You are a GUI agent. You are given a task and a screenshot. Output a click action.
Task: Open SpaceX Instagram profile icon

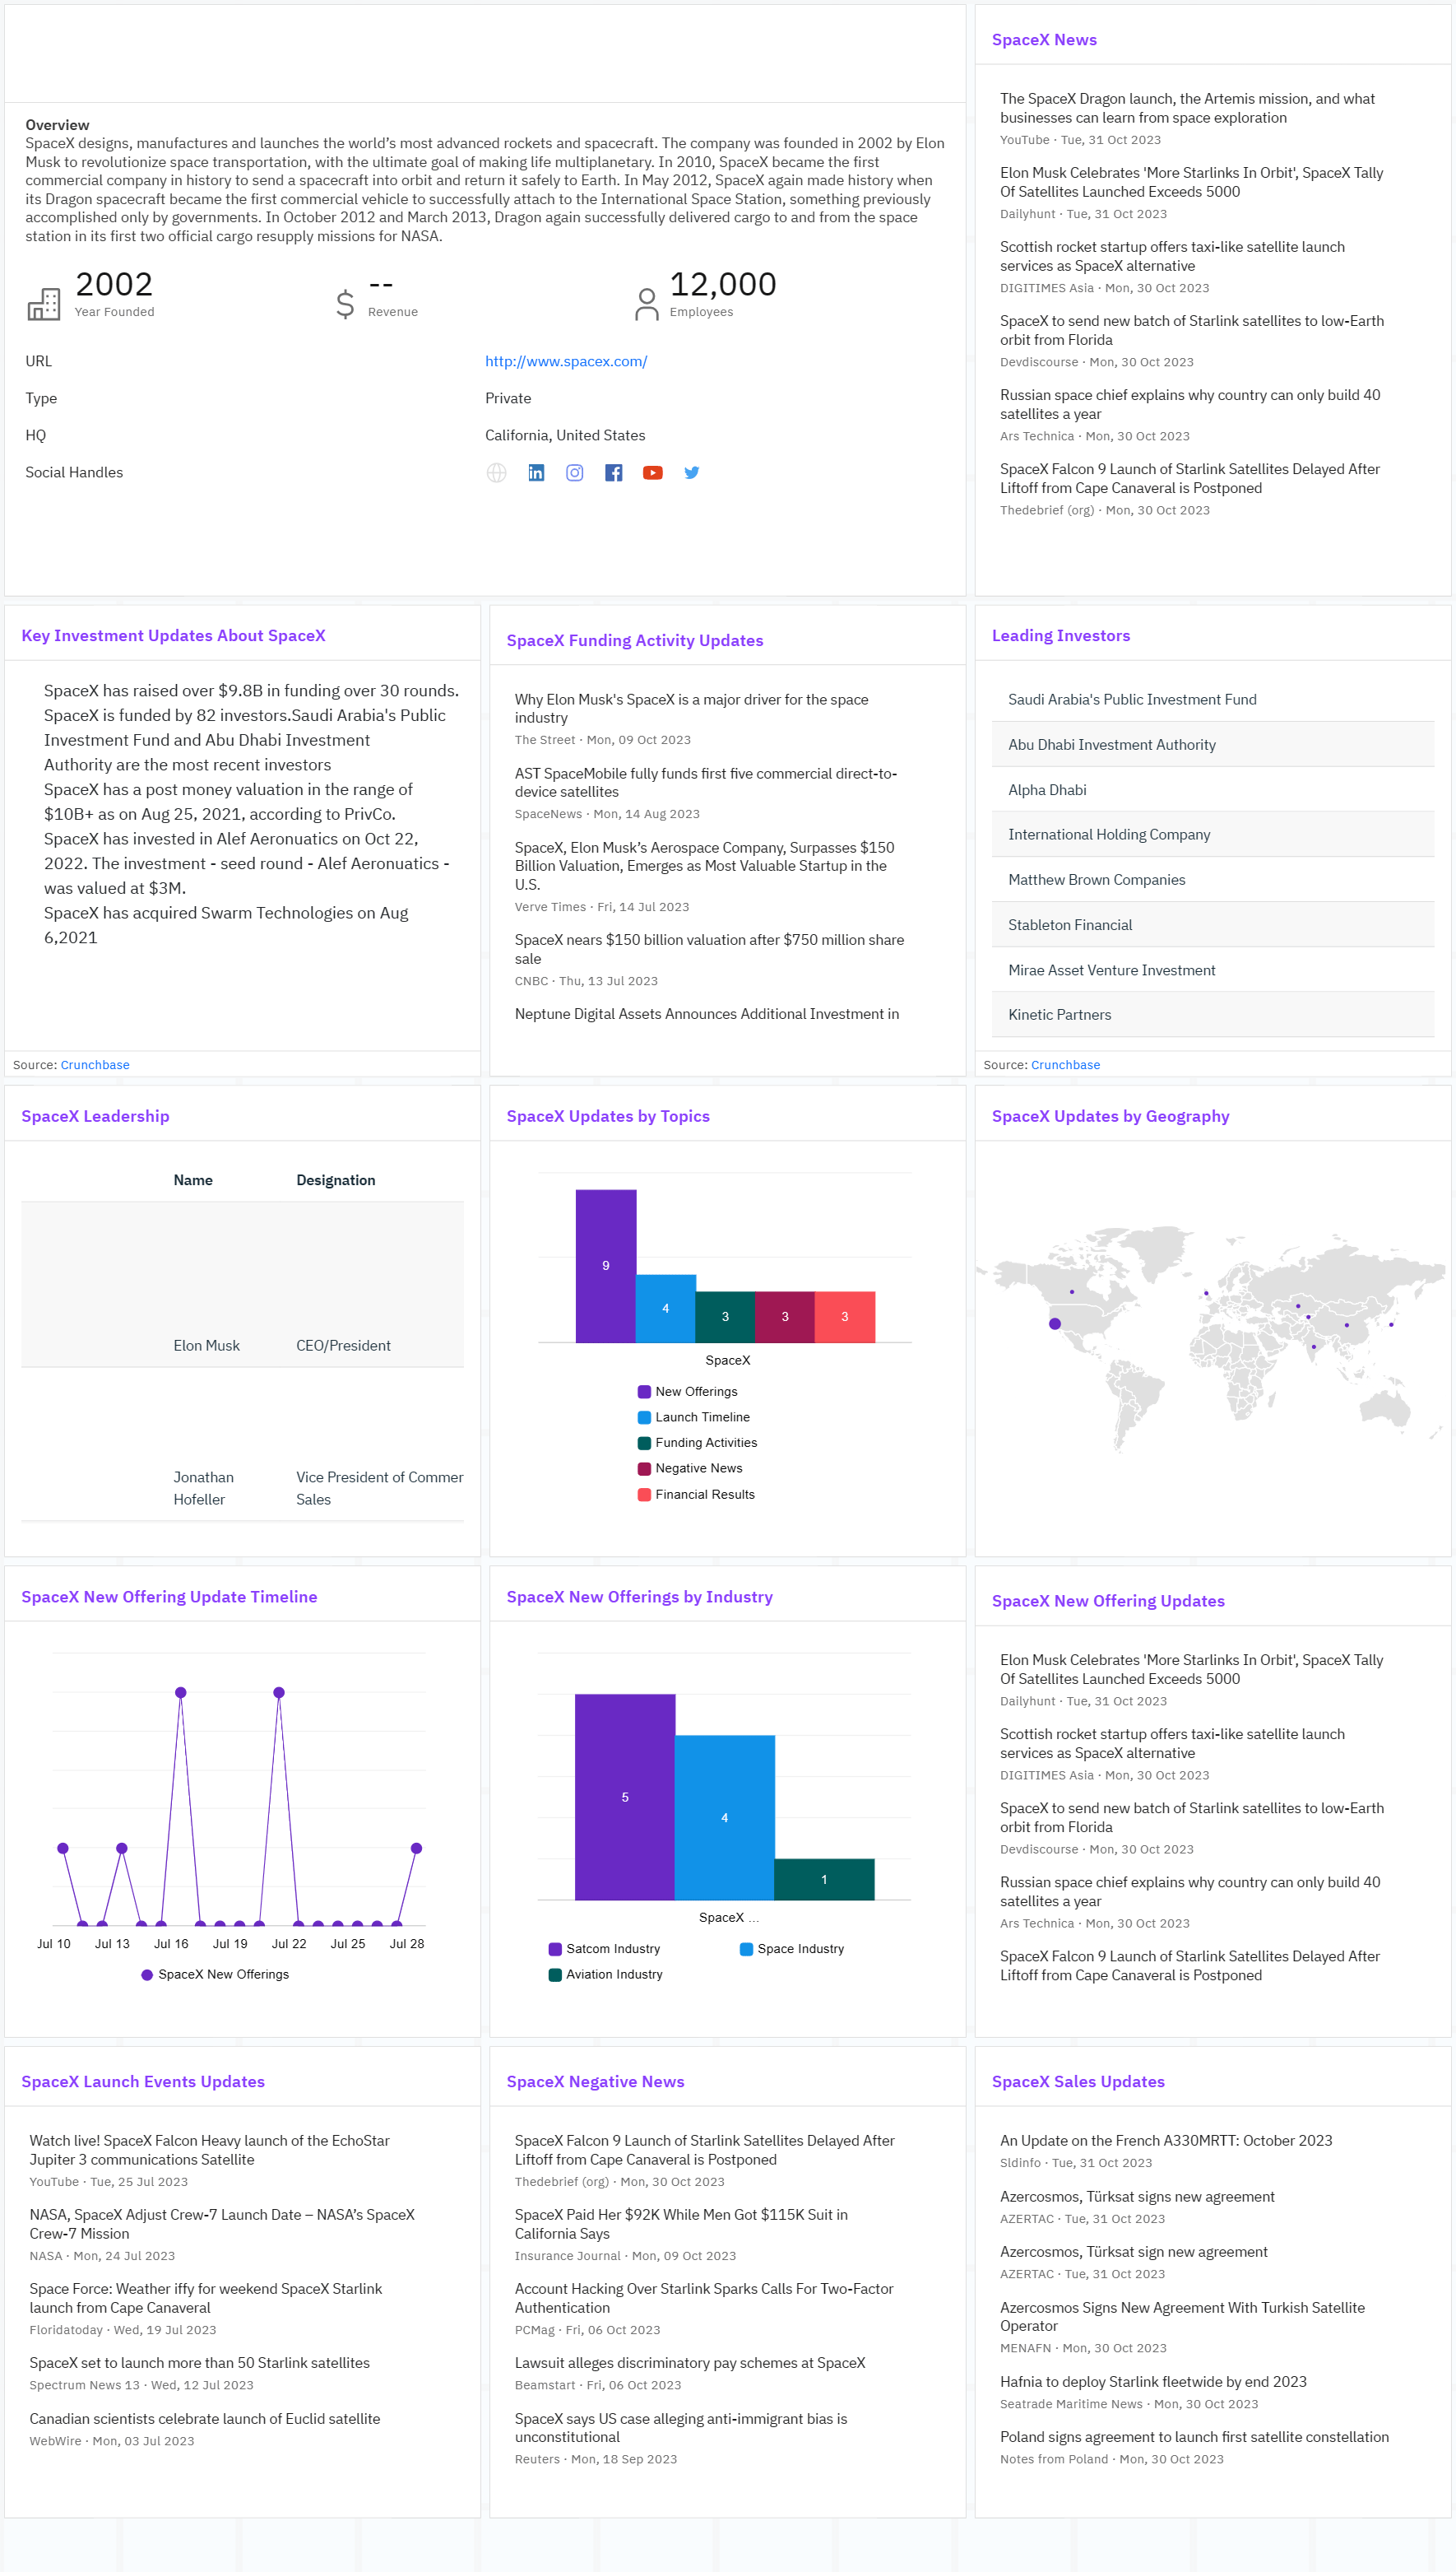click(575, 473)
